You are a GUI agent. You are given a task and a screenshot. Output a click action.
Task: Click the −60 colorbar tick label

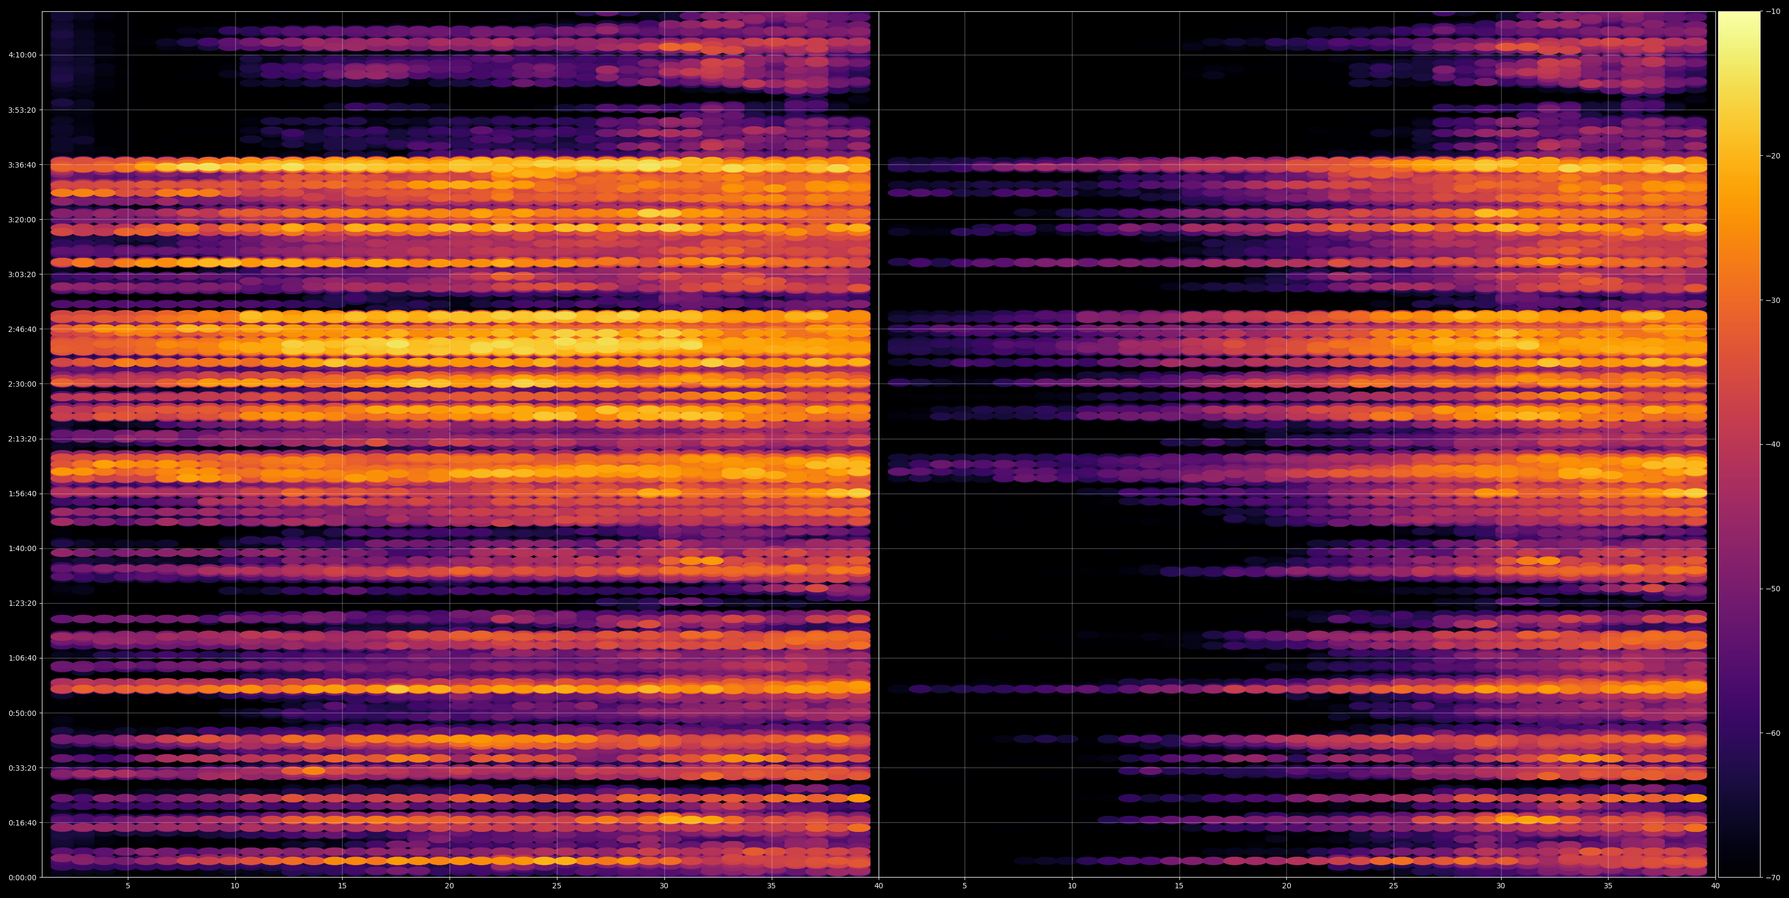[1773, 733]
